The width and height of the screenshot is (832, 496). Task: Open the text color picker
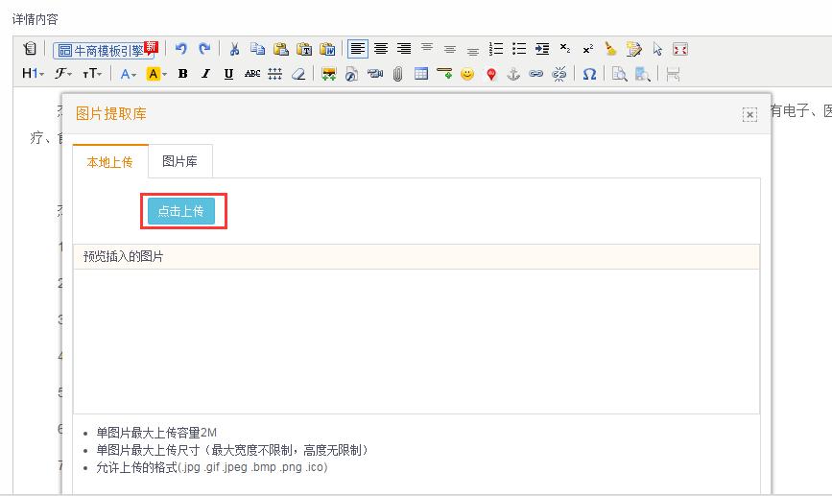point(128,74)
